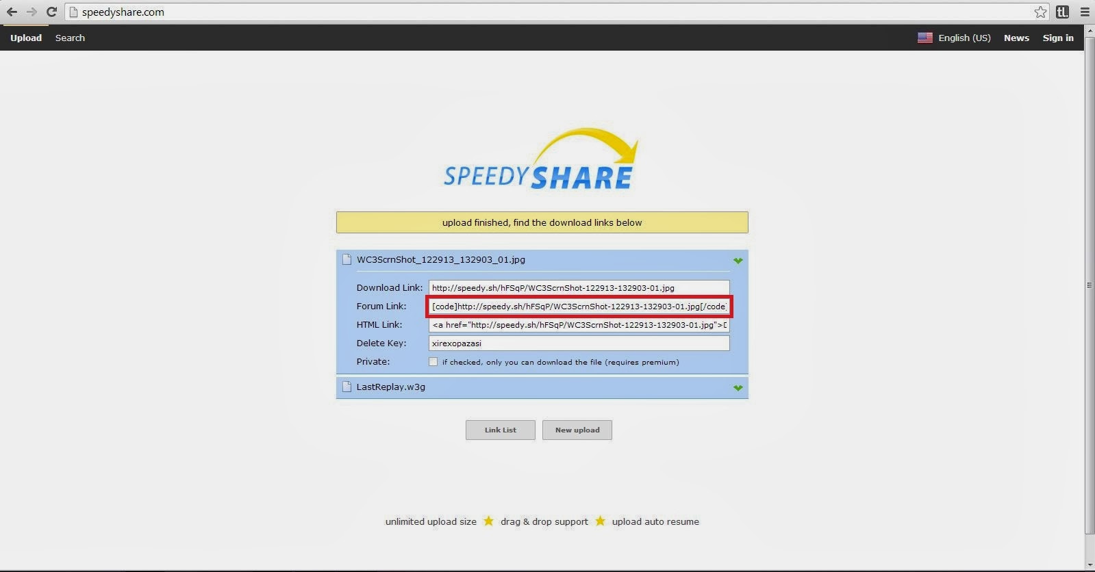Viewport: 1095px width, 572px height.
Task: Open the Search menu item
Action: click(70, 38)
